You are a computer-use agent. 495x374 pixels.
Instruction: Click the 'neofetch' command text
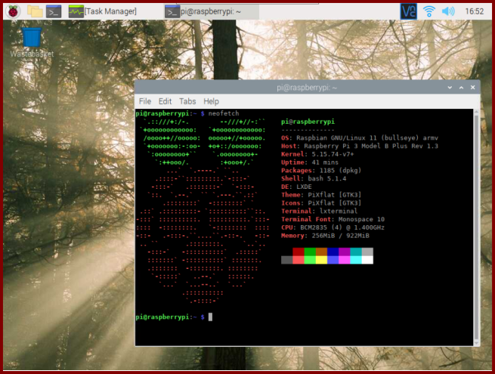tap(224, 113)
